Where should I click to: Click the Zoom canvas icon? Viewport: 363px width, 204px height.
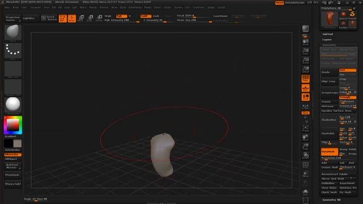coord(305,52)
